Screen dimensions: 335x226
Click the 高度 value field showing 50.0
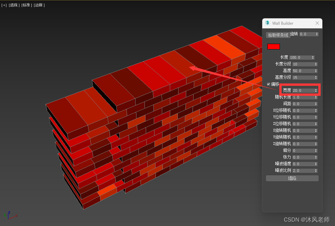[303, 71]
